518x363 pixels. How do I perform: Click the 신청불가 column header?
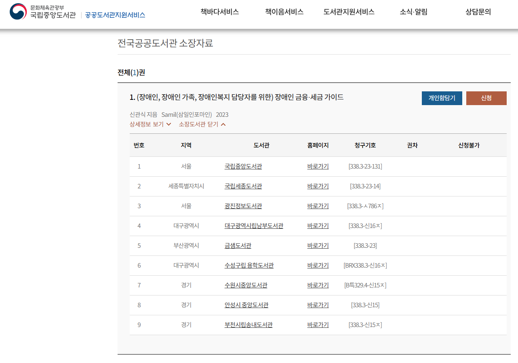click(469, 145)
